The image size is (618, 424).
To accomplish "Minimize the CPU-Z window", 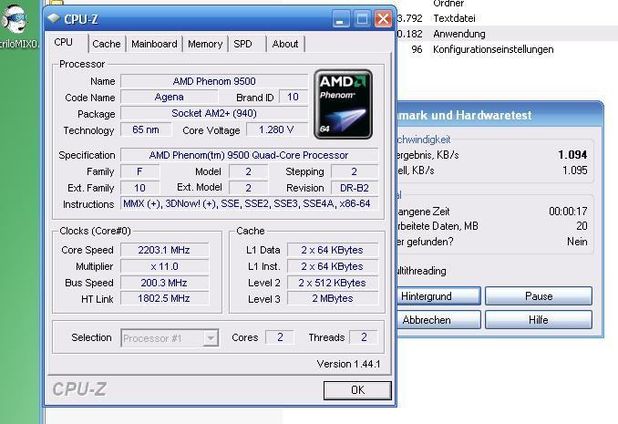I will coord(341,18).
